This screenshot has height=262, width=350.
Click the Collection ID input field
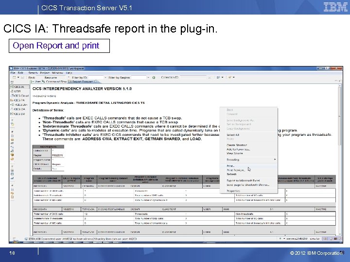click(x=193, y=77)
